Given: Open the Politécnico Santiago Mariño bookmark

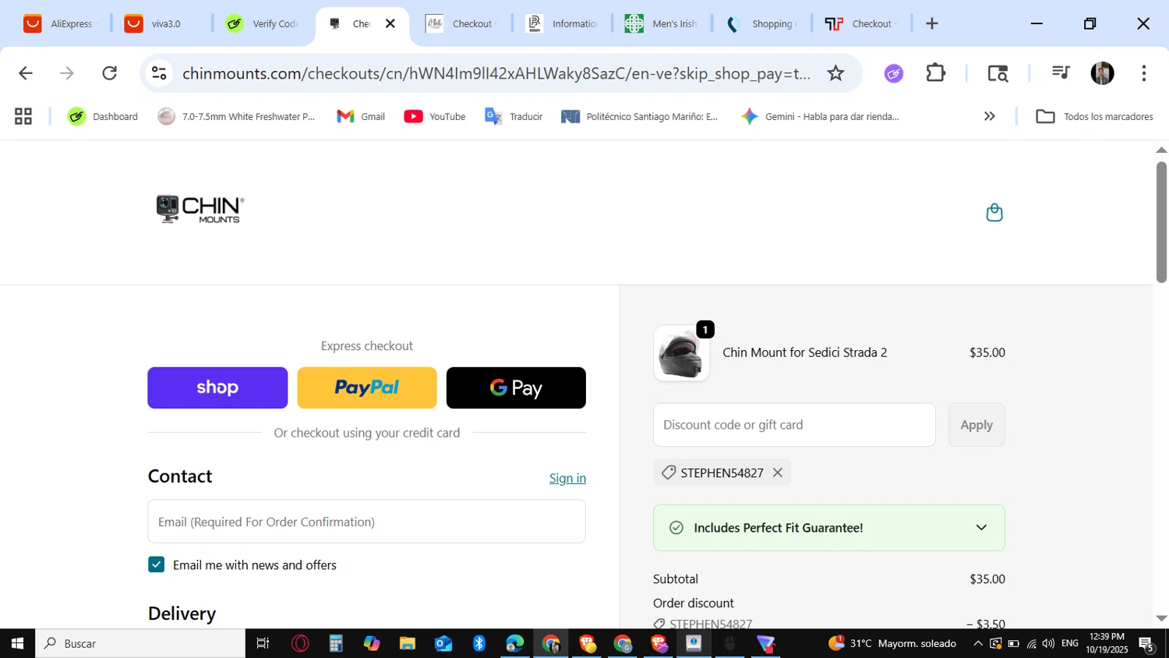Looking at the screenshot, I should [x=640, y=116].
